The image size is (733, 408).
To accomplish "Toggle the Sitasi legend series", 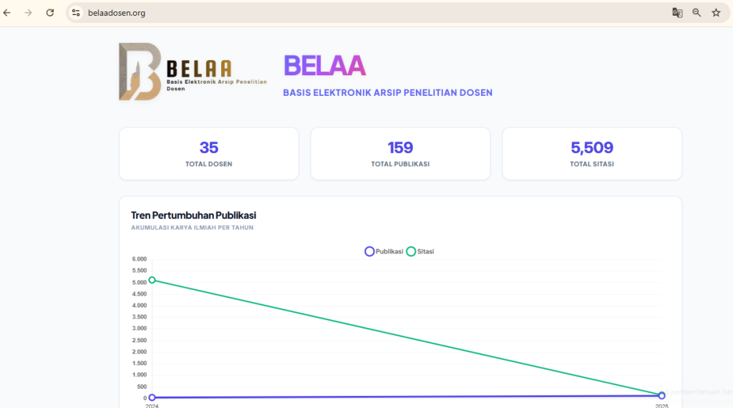I will 421,251.
